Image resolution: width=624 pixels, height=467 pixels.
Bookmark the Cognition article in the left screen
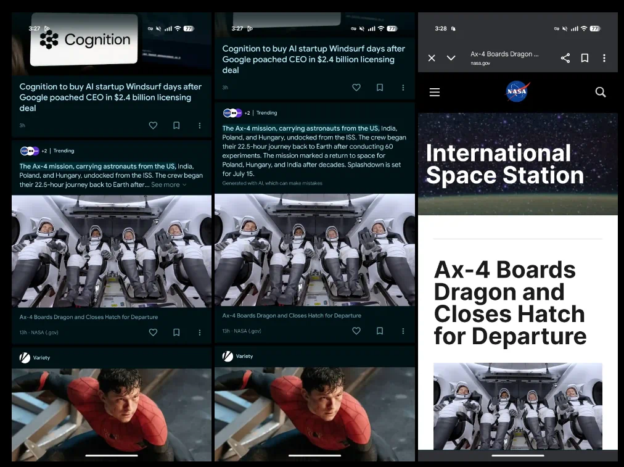(x=176, y=125)
